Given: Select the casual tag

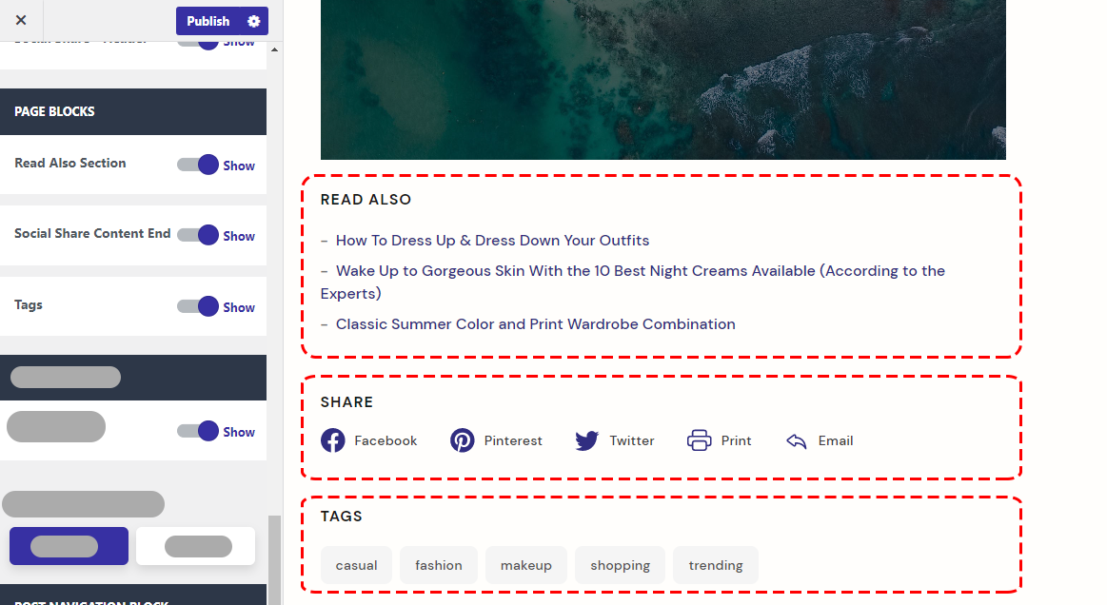Looking at the screenshot, I should tap(357, 565).
